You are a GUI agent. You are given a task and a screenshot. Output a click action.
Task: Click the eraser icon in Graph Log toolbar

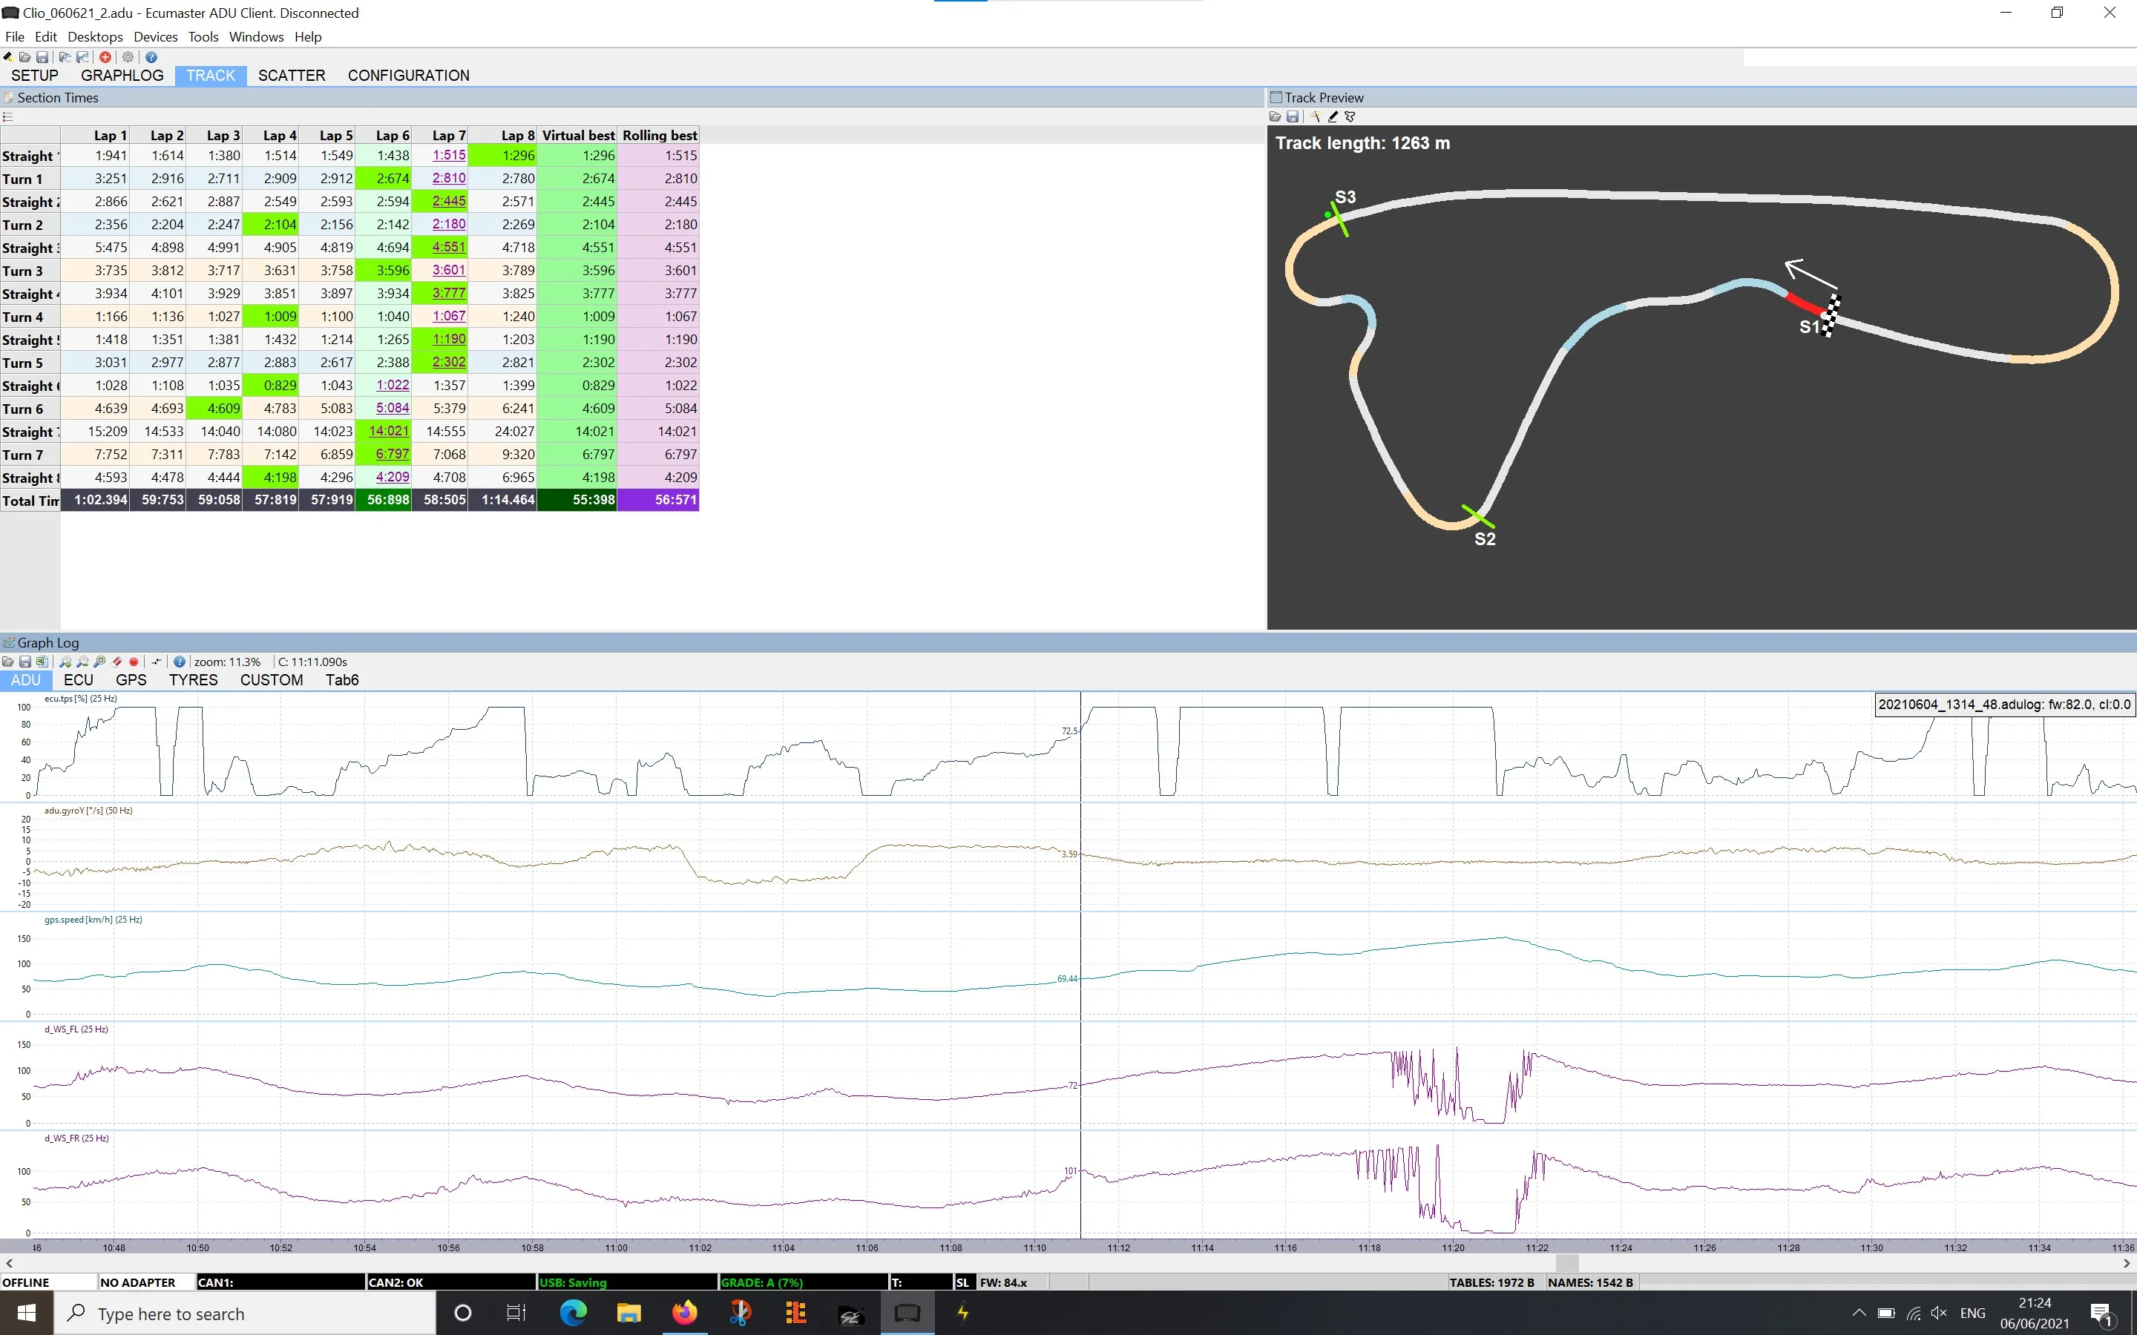[116, 662]
